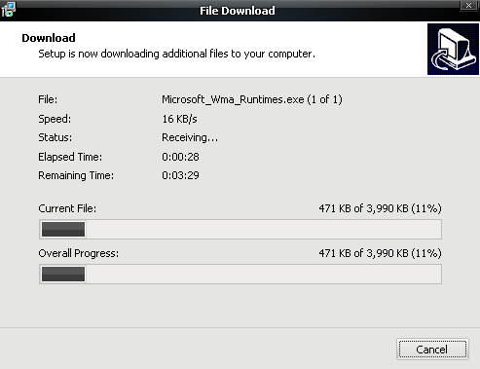480x369 pixels.
Task: Click the elapsed time value 0:00:28
Action: [180, 157]
